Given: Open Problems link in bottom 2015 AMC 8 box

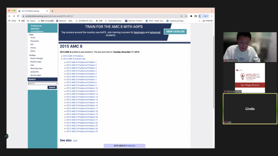Looking at the screenshot, I should (130, 146).
